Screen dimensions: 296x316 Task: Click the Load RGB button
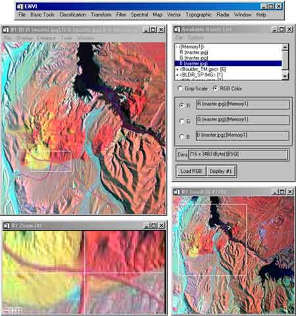click(191, 171)
